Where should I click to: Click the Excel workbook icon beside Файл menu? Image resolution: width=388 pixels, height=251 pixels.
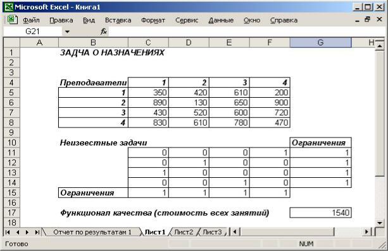pos(12,20)
